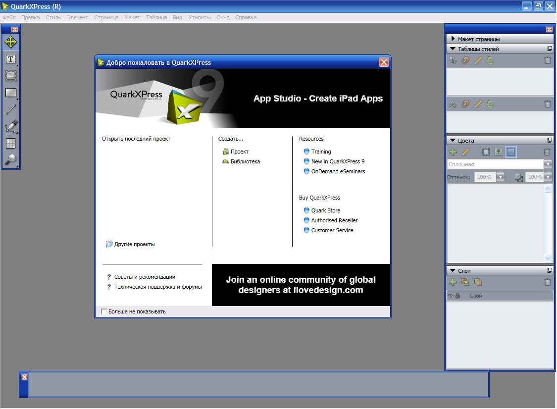
Task: Open the Справка menu
Action: (246, 17)
